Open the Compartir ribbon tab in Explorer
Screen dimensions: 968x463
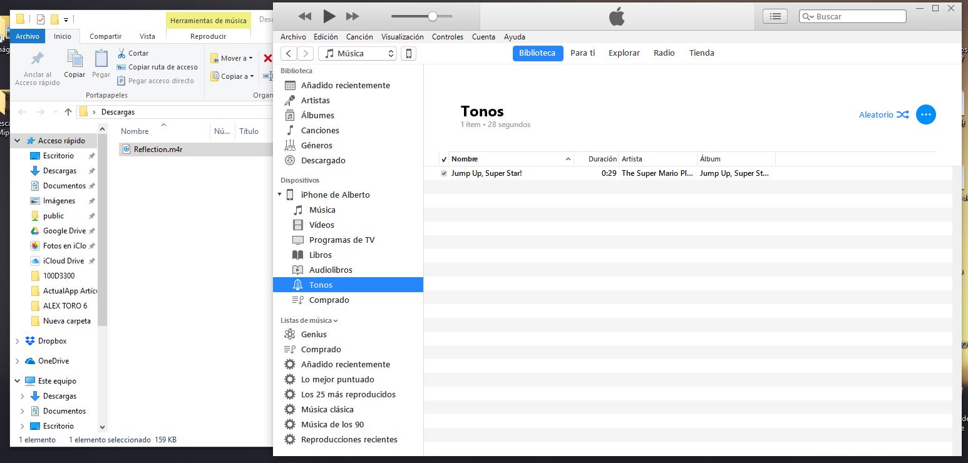click(105, 36)
